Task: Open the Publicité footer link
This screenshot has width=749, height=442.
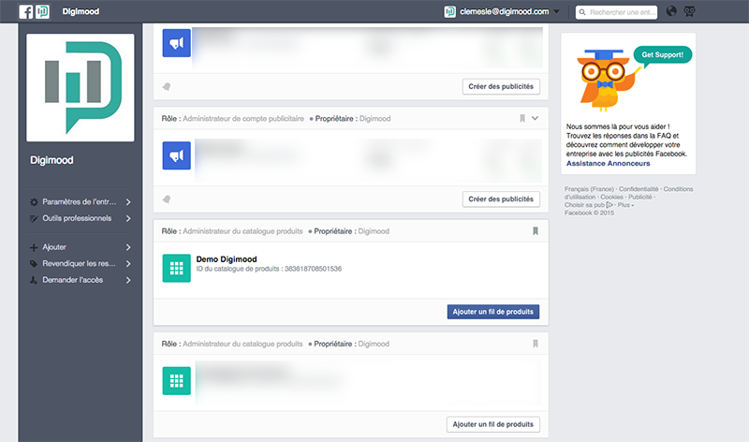Action: (639, 197)
